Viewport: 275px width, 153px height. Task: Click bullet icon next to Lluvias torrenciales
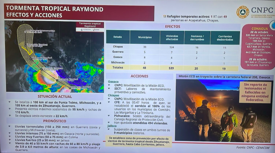pos(10,126)
